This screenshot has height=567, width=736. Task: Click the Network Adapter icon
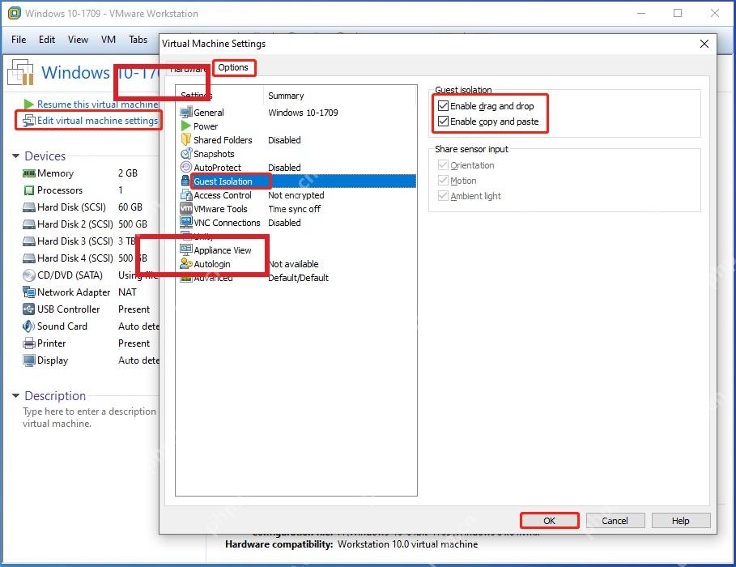29,292
